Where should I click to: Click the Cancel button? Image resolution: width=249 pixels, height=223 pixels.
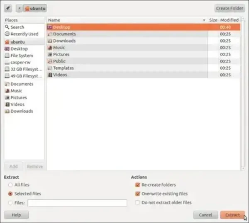(205, 215)
